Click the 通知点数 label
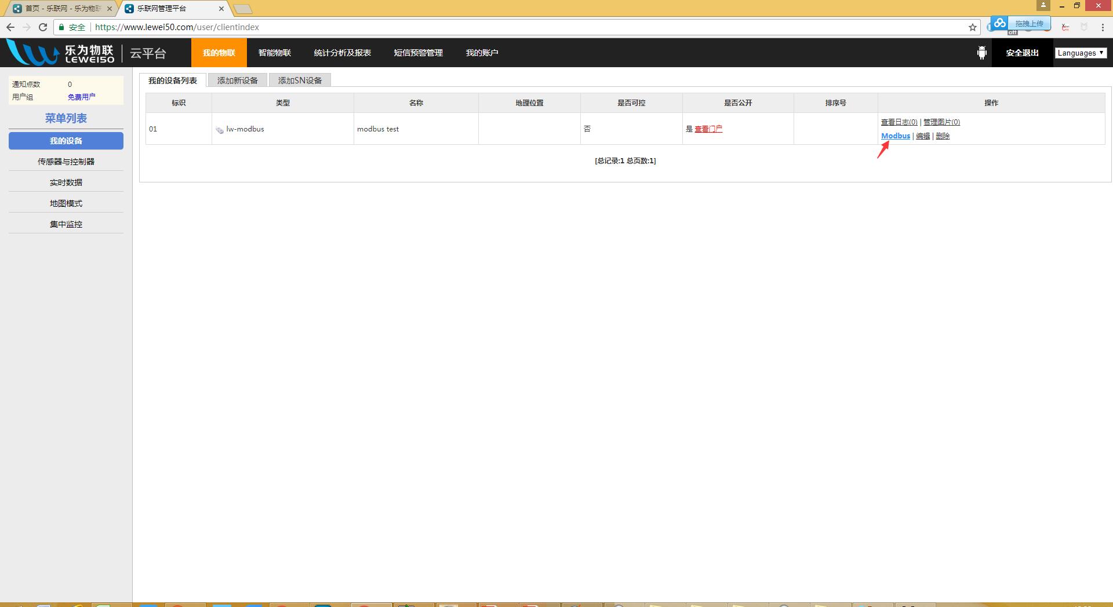This screenshot has width=1113, height=607. point(26,85)
